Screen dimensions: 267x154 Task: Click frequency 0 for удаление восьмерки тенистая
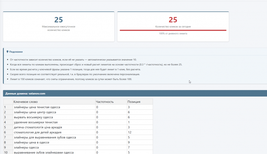pyautogui.click(x=111, y=122)
